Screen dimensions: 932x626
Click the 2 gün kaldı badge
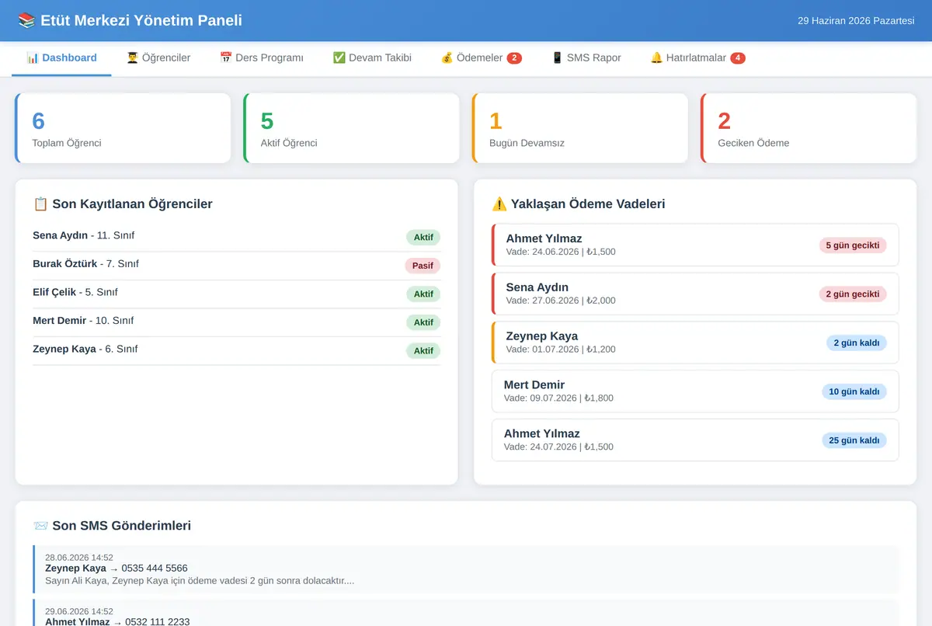coord(857,343)
